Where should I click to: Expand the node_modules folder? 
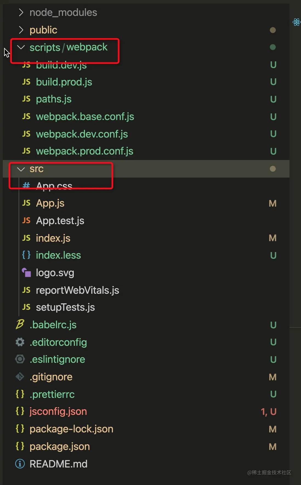[x=21, y=12]
